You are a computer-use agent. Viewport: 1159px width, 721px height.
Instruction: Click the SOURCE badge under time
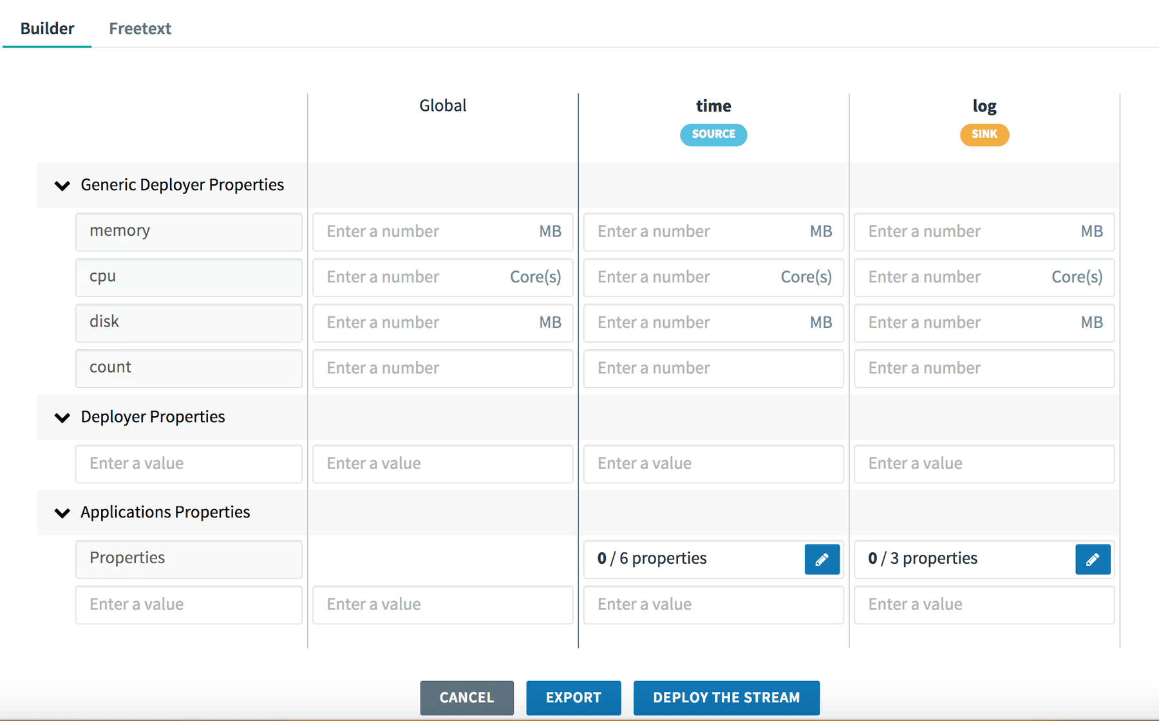pos(713,135)
